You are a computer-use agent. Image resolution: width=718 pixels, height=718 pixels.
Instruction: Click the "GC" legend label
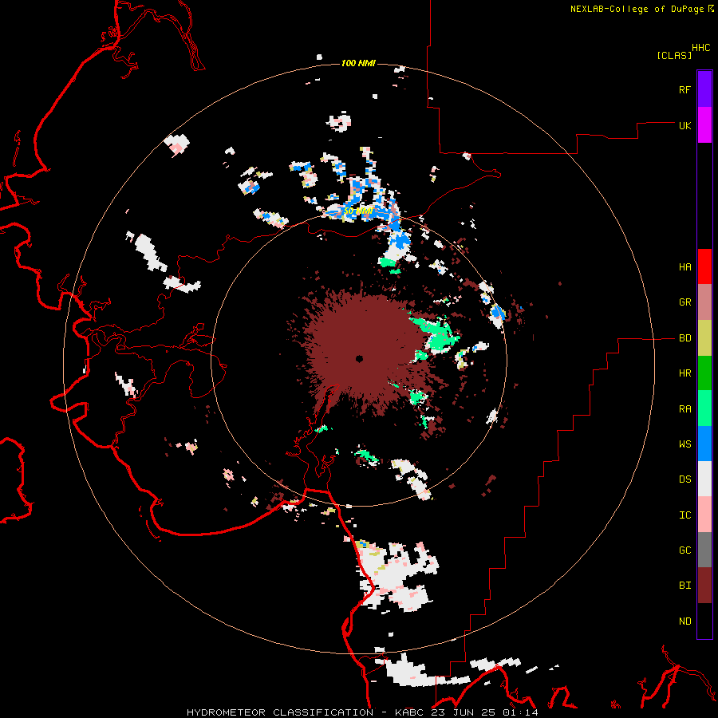tap(684, 550)
